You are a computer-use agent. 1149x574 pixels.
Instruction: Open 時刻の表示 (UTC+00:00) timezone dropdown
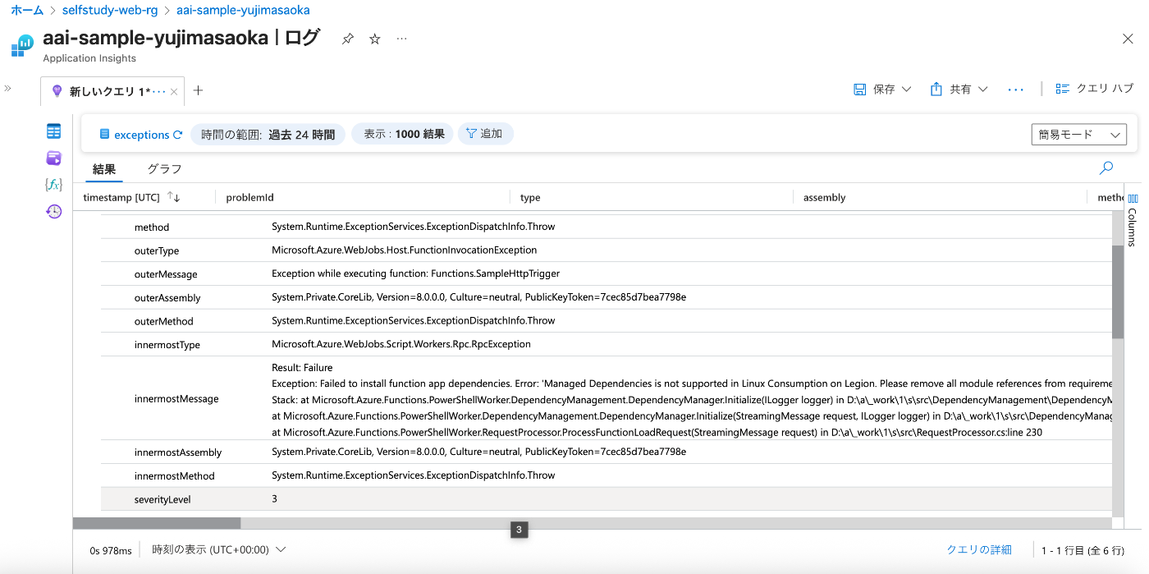tap(219, 550)
